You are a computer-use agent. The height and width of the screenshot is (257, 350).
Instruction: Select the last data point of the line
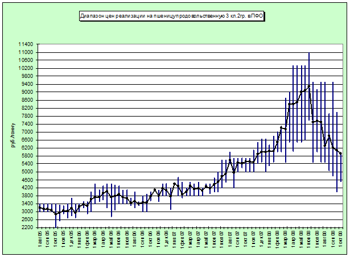click(341, 154)
